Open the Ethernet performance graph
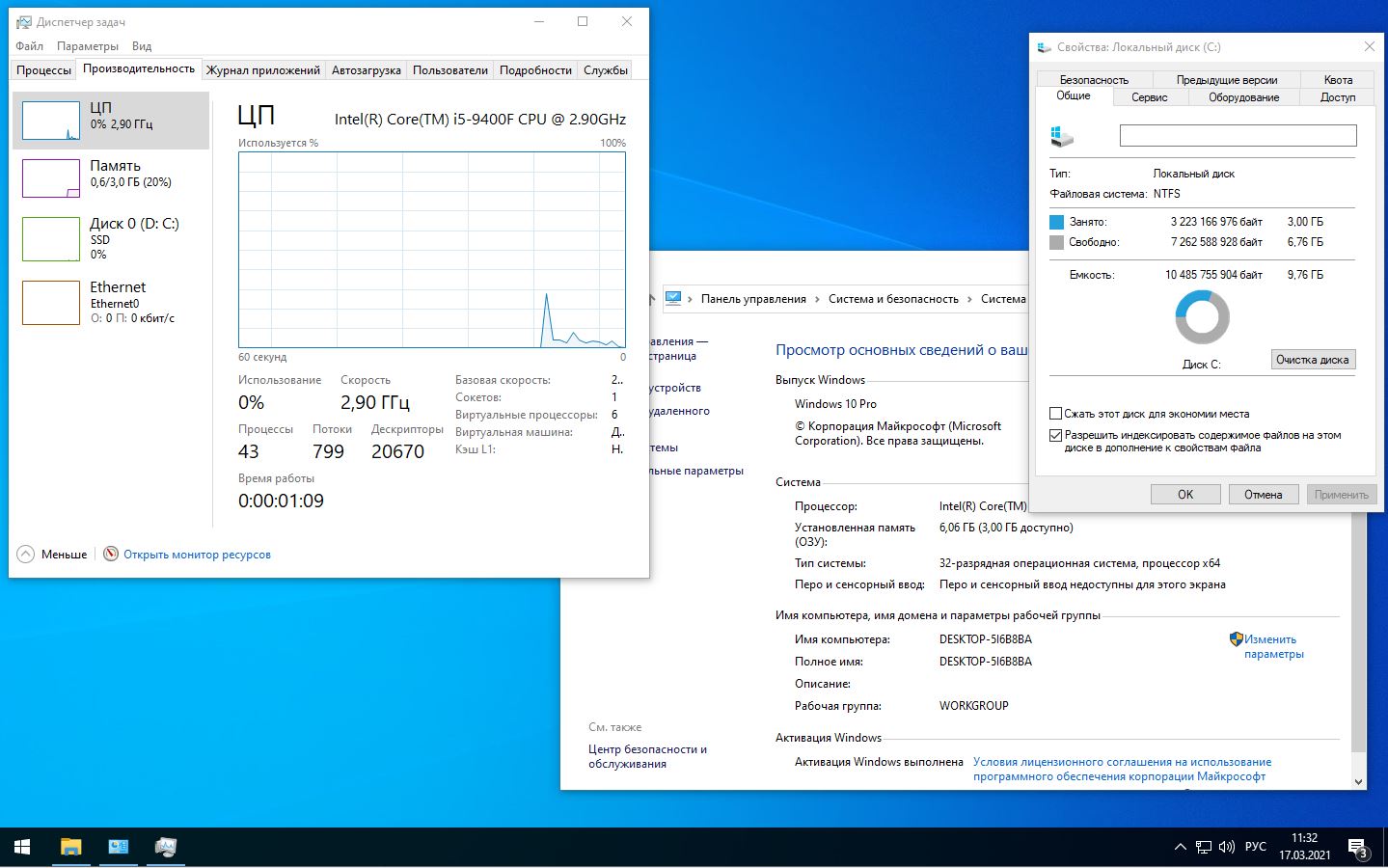The height and width of the screenshot is (868, 1388). pos(111,302)
